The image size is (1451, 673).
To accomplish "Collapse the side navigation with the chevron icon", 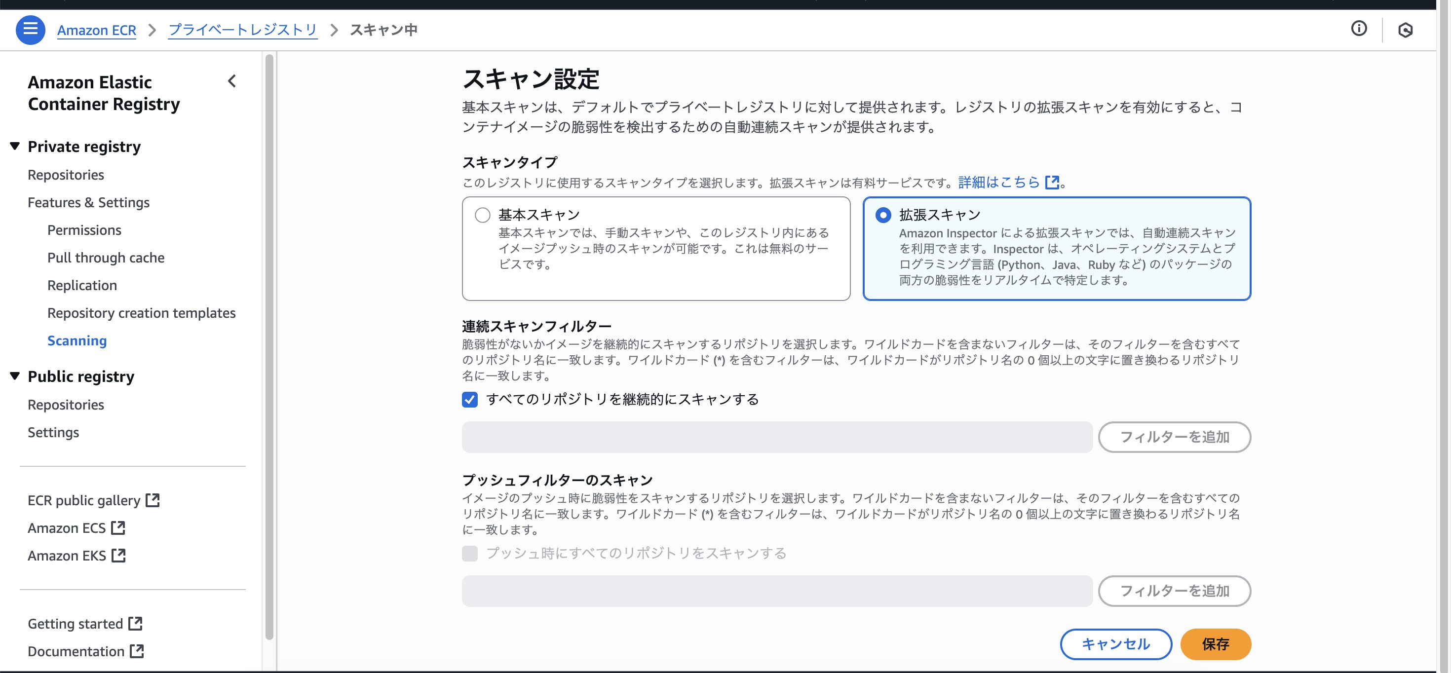I will pyautogui.click(x=232, y=82).
